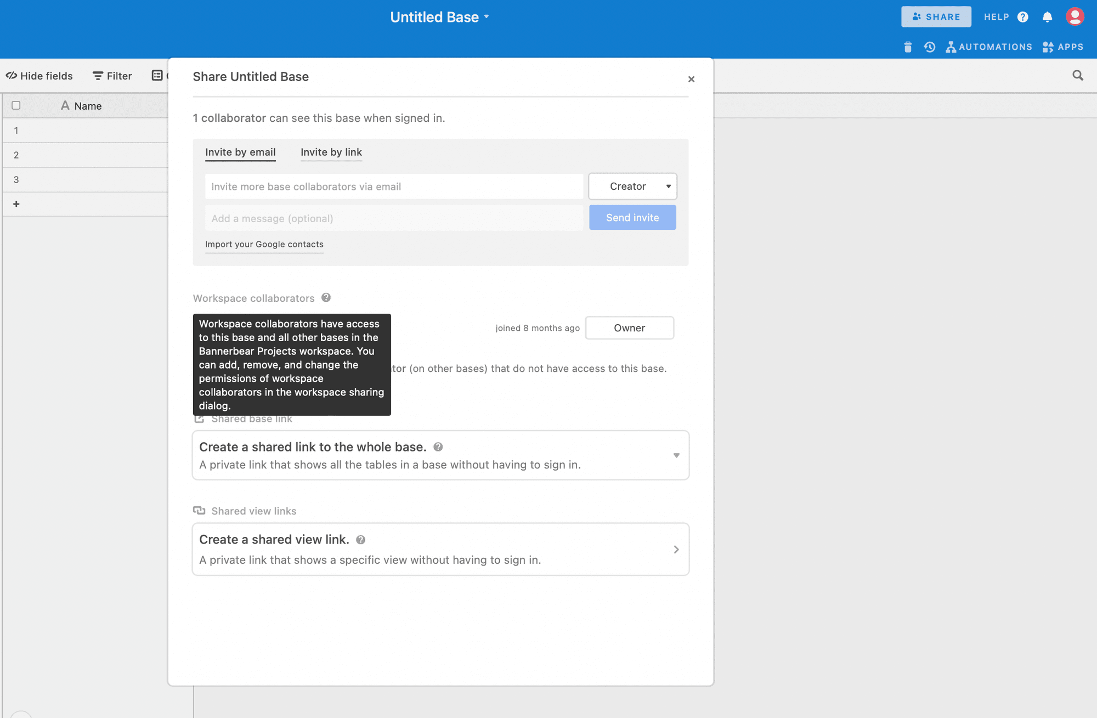Viewport: 1097px width, 718px height.
Task: Toggle the select-all checkbox in table header
Action: (16, 105)
